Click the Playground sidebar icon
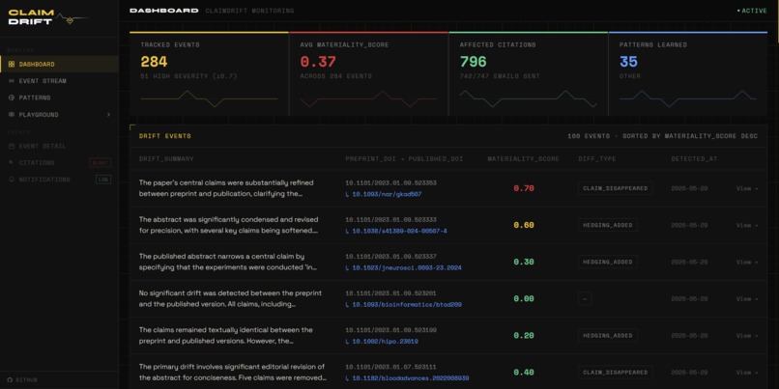This screenshot has width=779, height=389. tap(12, 115)
